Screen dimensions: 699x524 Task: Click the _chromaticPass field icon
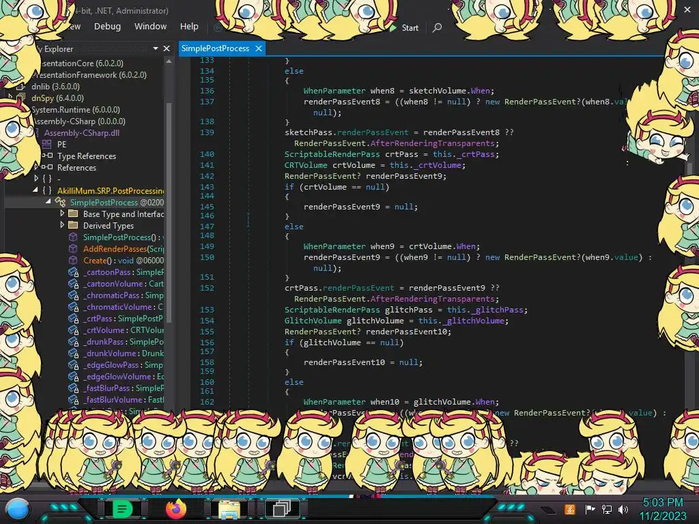pyautogui.click(x=74, y=295)
